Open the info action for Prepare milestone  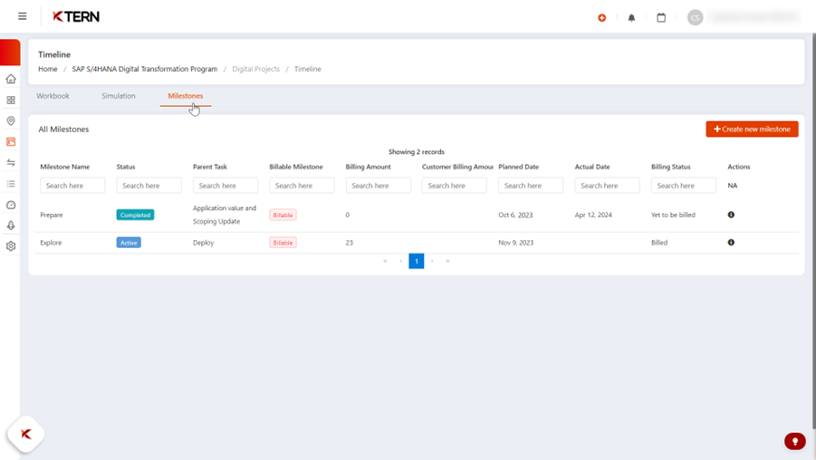pos(731,215)
